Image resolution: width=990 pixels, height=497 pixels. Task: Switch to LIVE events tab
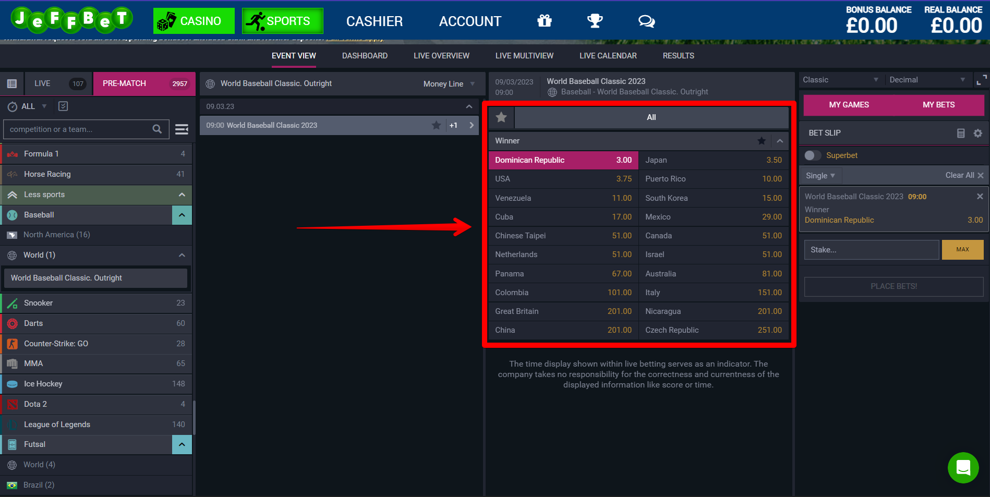[x=58, y=83]
